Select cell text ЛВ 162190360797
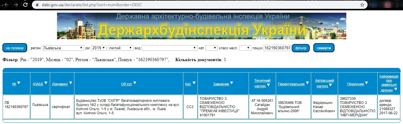 pos(16,105)
